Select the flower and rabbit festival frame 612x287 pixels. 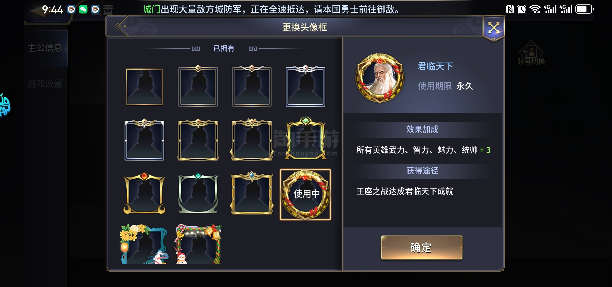pyautogui.click(x=144, y=244)
